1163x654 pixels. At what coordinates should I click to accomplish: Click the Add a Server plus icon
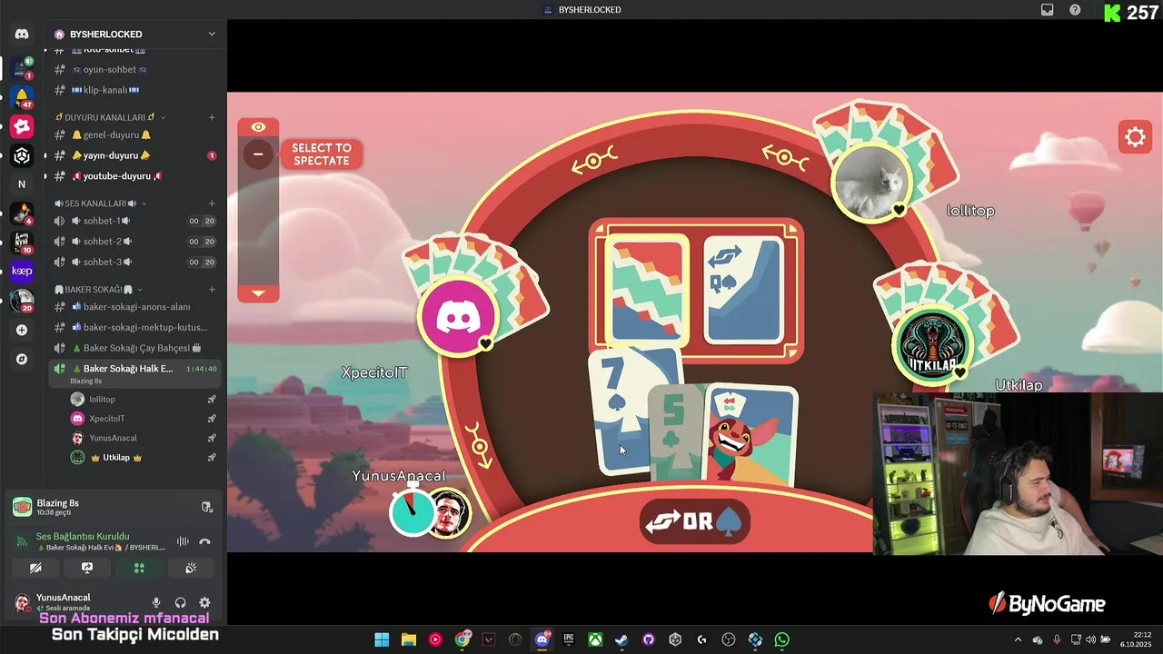click(x=22, y=330)
